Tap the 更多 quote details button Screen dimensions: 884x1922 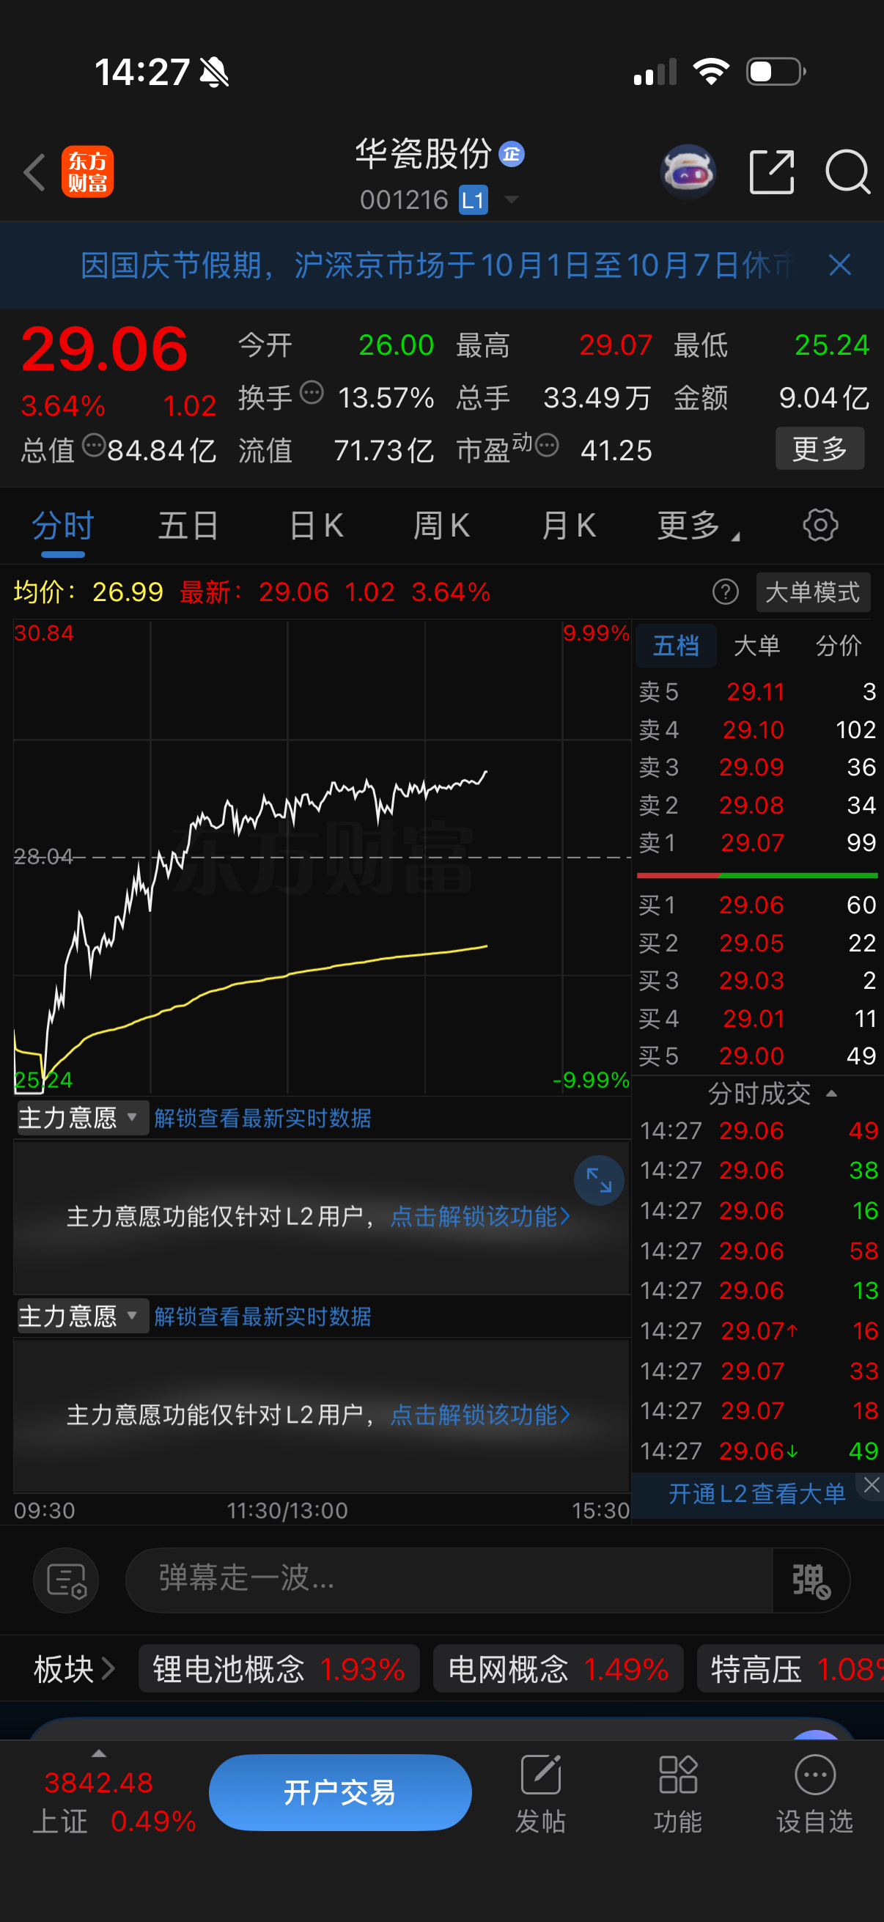point(819,449)
